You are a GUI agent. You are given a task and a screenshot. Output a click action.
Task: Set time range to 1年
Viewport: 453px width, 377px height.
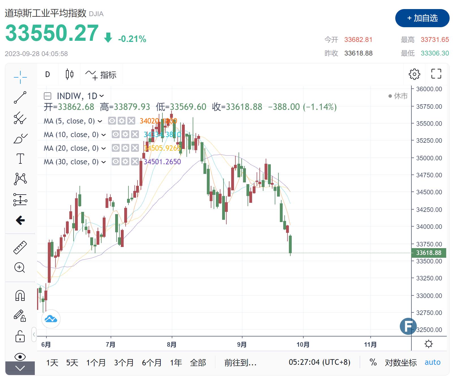coord(176,363)
